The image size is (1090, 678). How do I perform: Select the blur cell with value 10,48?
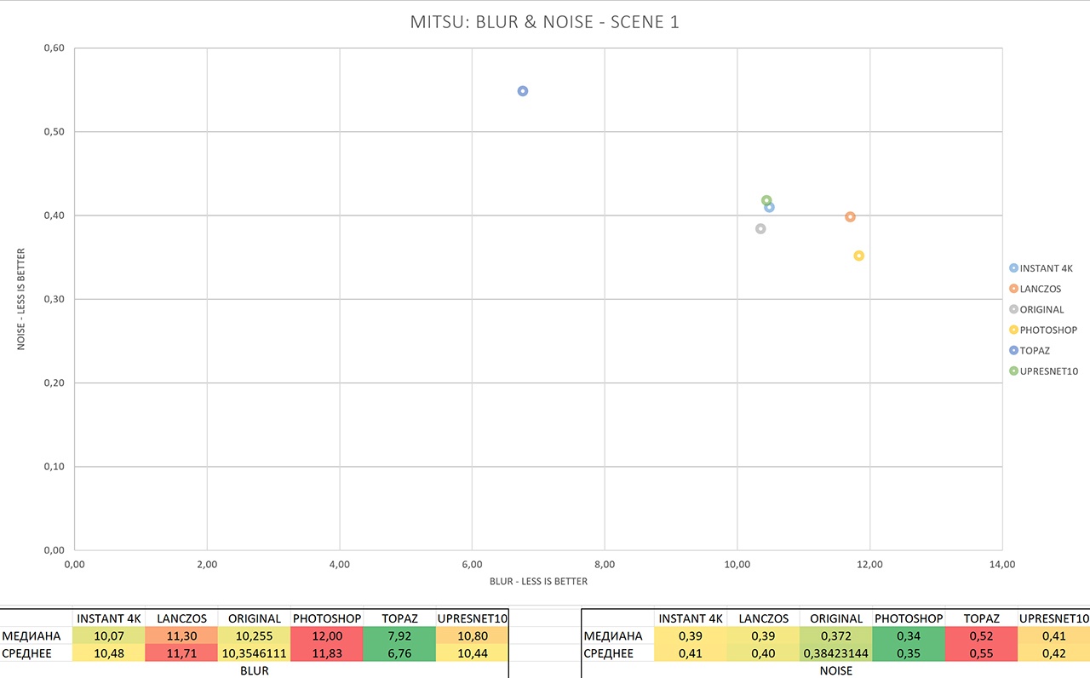(x=109, y=652)
